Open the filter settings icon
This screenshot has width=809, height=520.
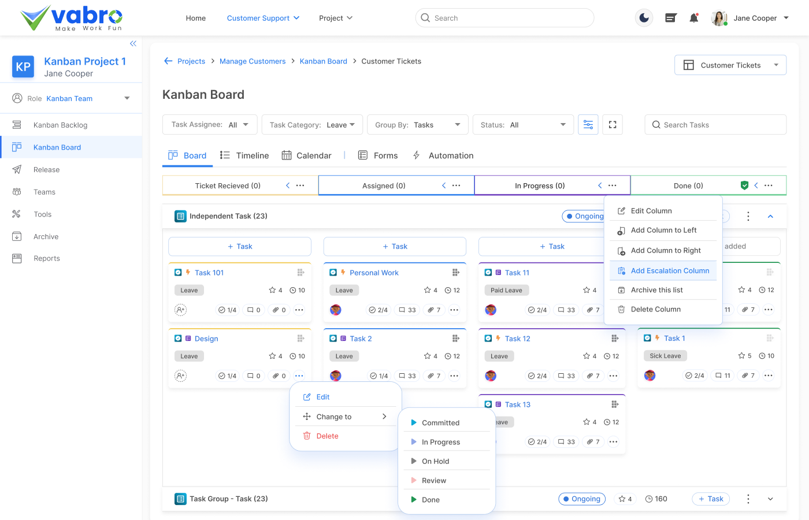588,125
